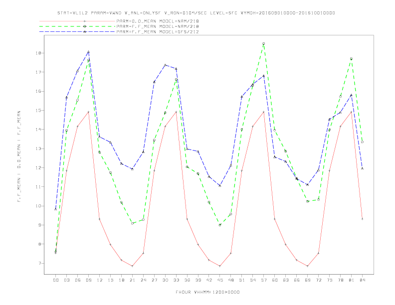Screen dimensions: 395x305
Task: Click the red plus marker at hour 84
Action: click(x=362, y=219)
